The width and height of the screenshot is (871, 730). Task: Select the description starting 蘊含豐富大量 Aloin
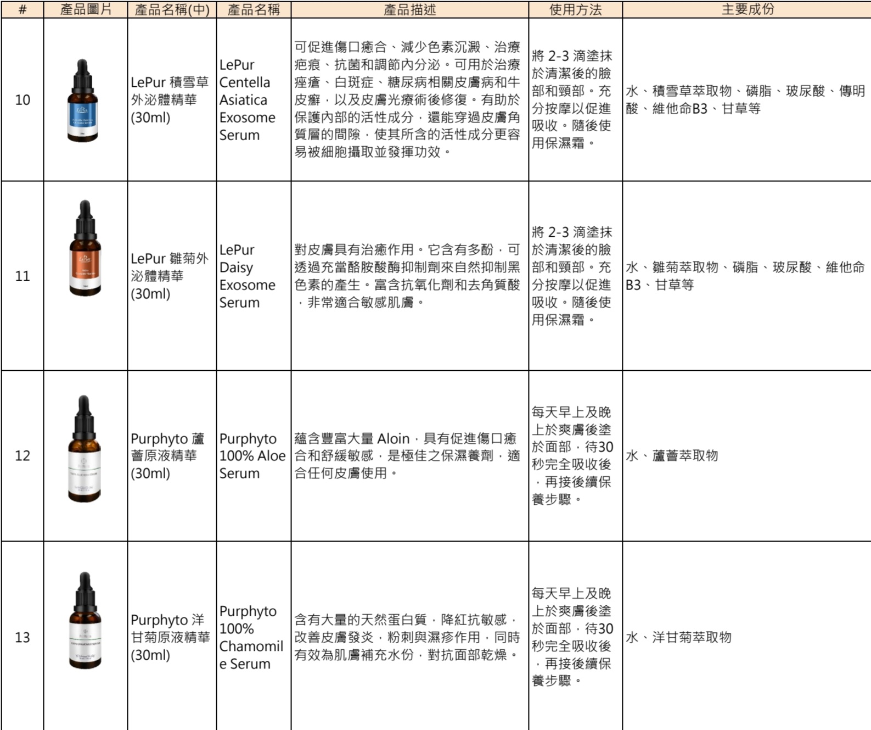pos(409,455)
